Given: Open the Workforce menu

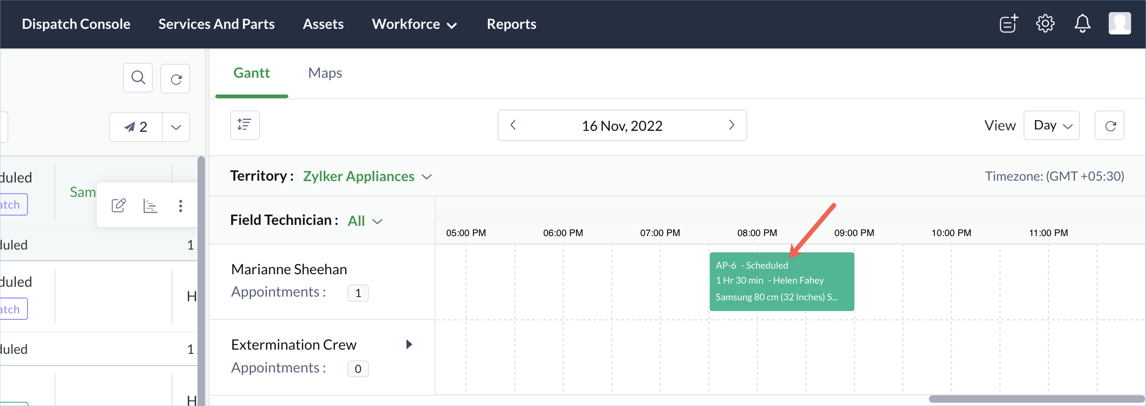Looking at the screenshot, I should pyautogui.click(x=414, y=24).
